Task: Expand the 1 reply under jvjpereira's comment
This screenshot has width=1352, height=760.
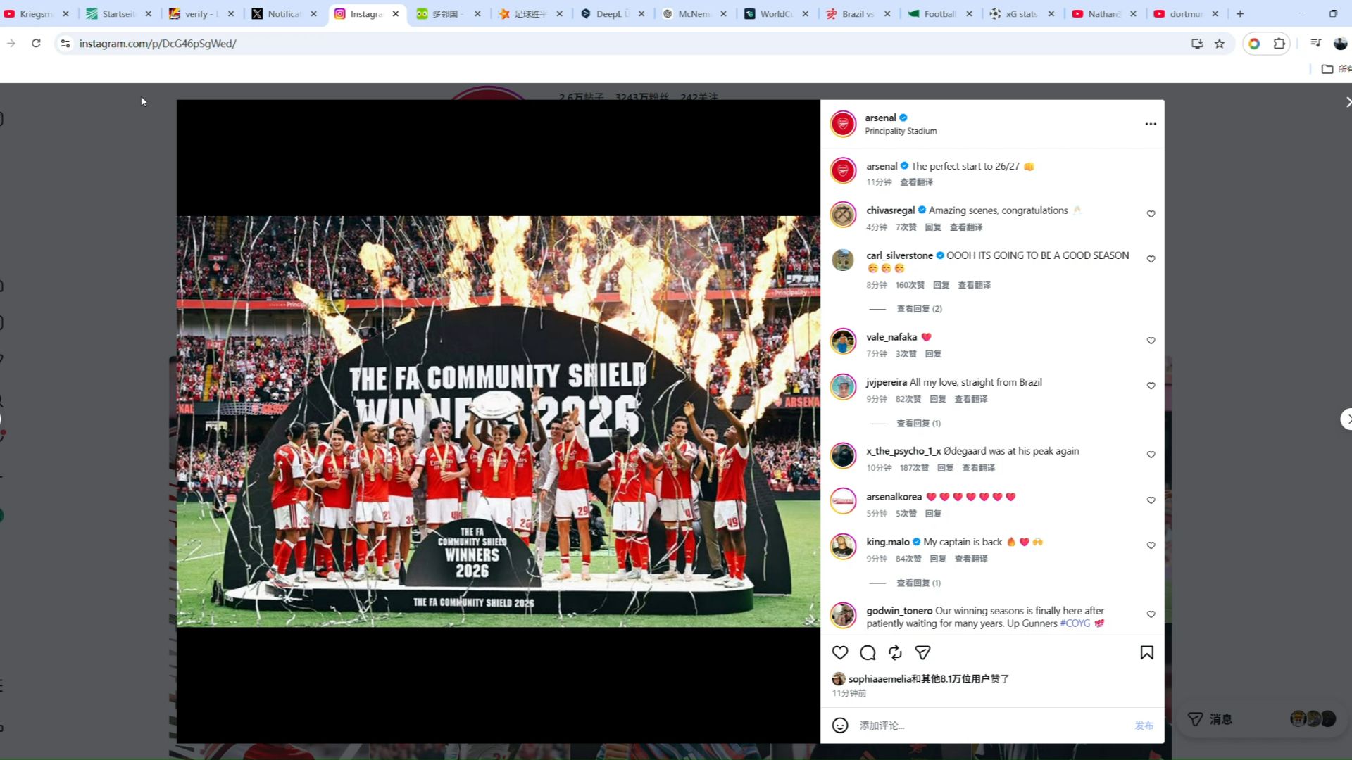Action: point(918,424)
